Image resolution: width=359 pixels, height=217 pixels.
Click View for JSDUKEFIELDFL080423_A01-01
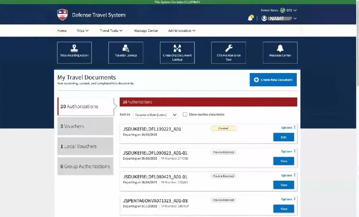click(284, 185)
